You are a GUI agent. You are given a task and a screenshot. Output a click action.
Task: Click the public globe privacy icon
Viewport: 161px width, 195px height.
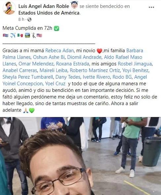[x=29, y=19]
